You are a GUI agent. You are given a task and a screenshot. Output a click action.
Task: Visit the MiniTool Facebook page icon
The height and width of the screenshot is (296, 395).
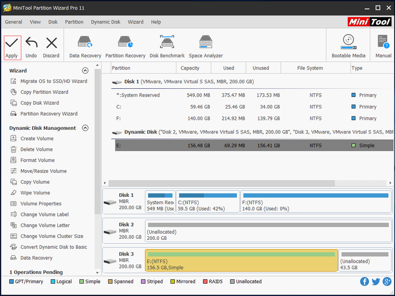[364, 281]
